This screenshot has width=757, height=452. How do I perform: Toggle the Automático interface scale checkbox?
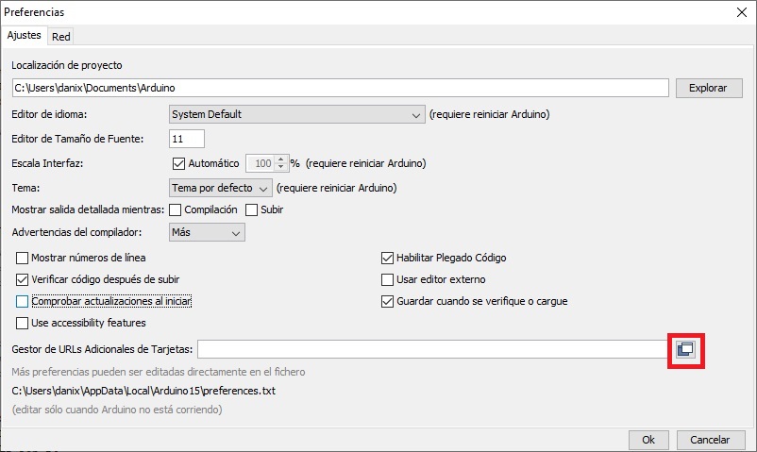pos(178,163)
